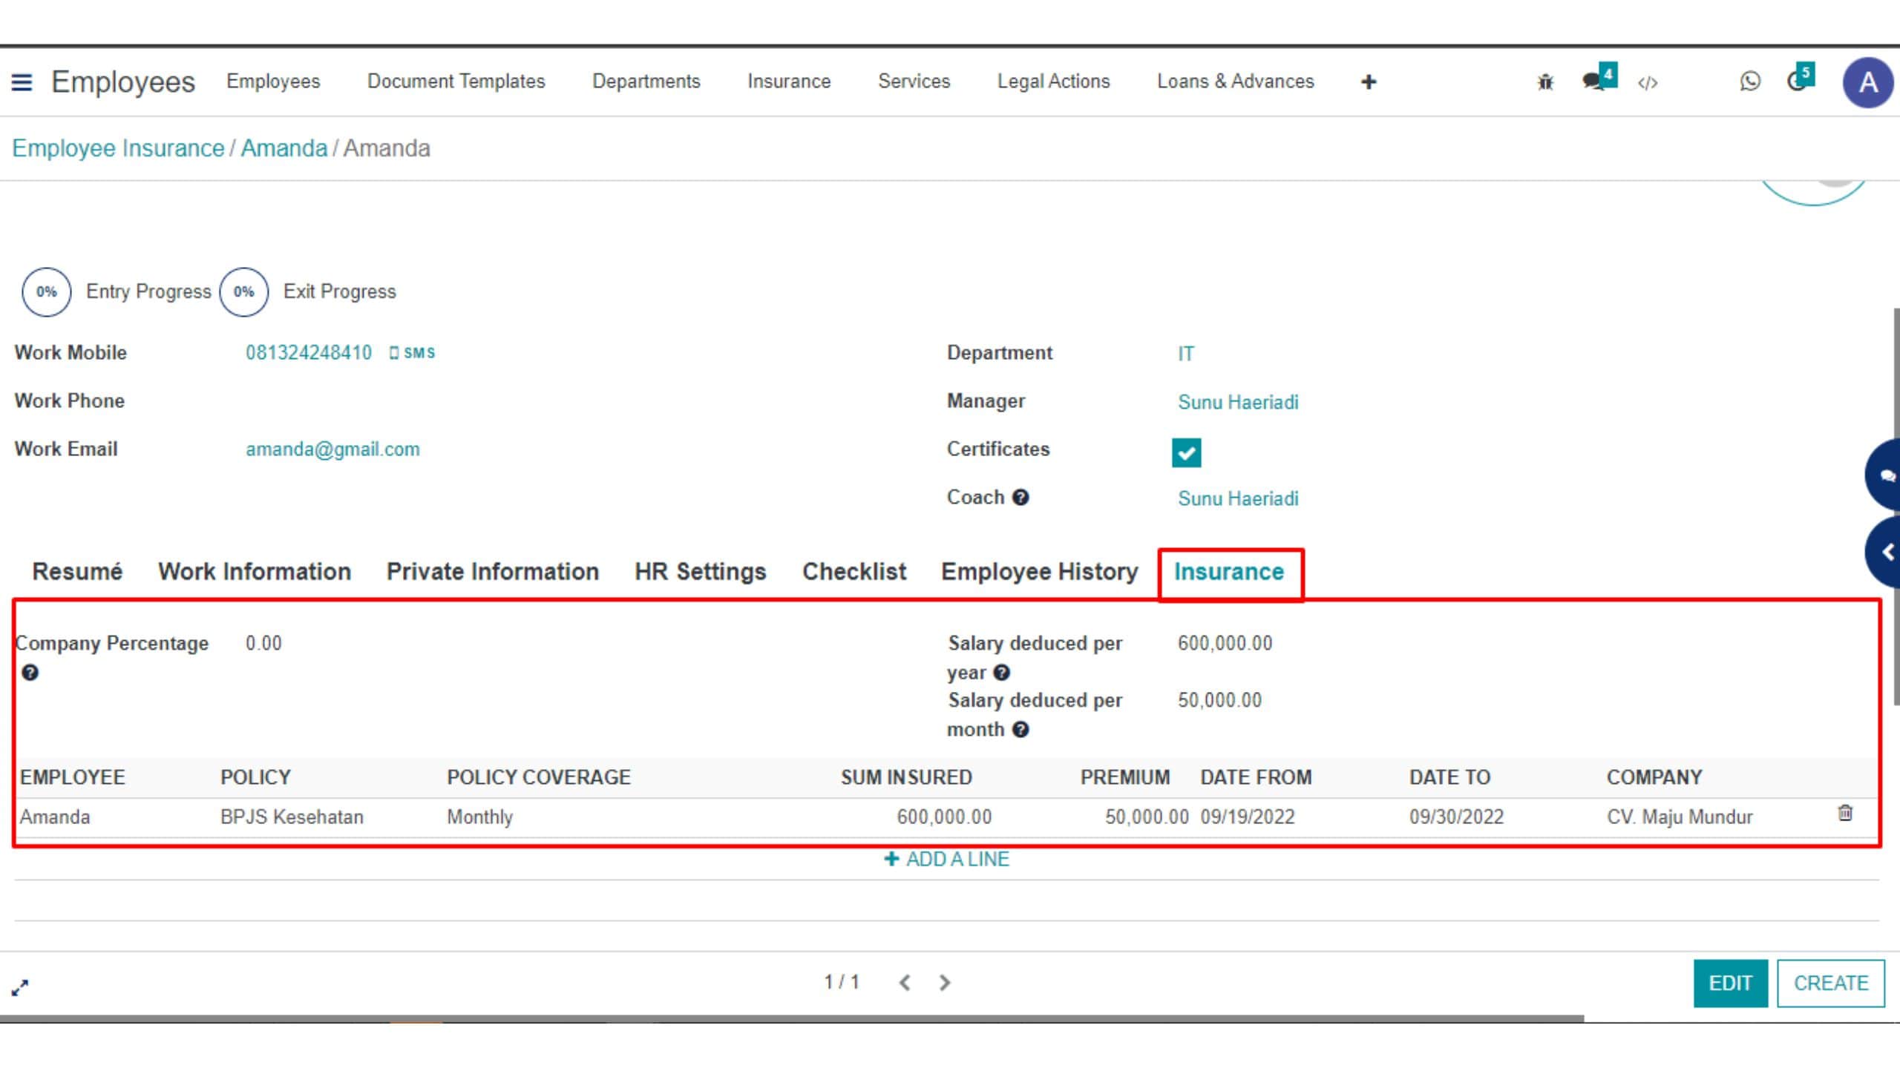
Task: Click the vertical page scrollbar
Action: (1896, 507)
